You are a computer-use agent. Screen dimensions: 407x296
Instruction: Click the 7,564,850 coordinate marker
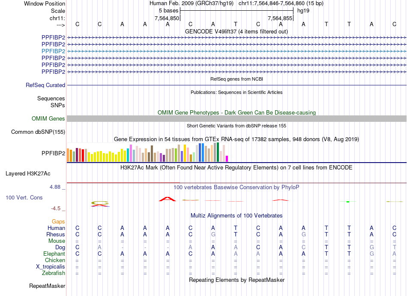tap(167, 18)
